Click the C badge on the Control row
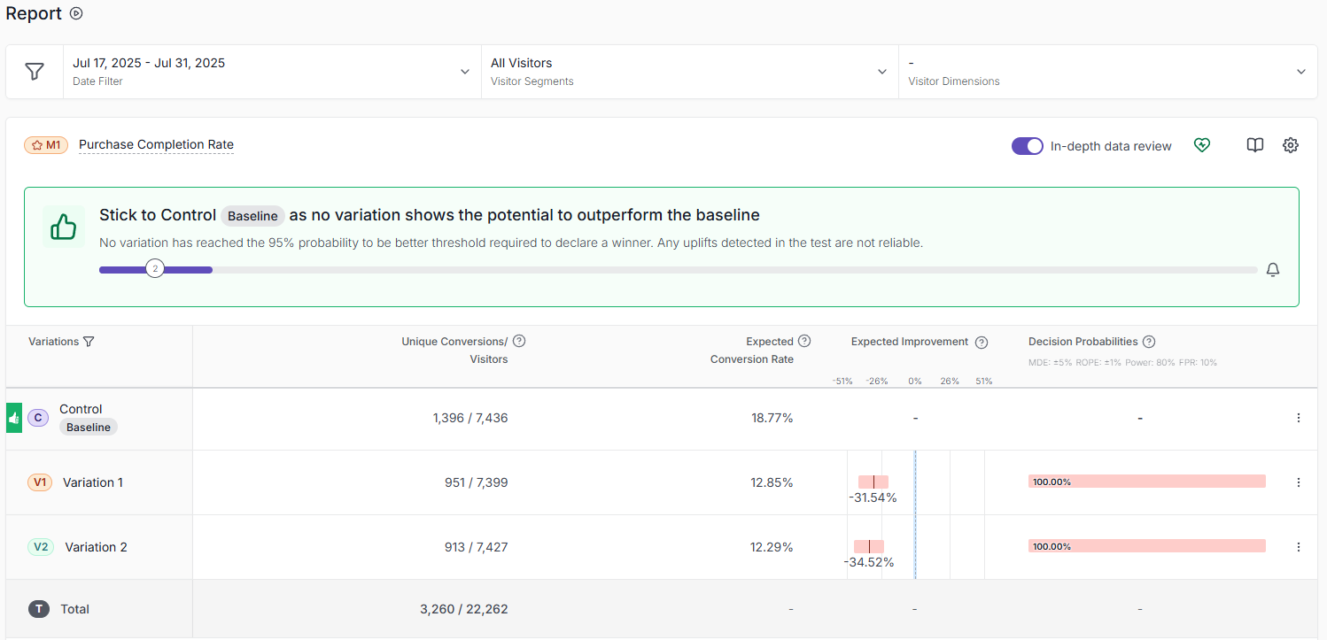The width and height of the screenshot is (1327, 640). pyautogui.click(x=37, y=417)
